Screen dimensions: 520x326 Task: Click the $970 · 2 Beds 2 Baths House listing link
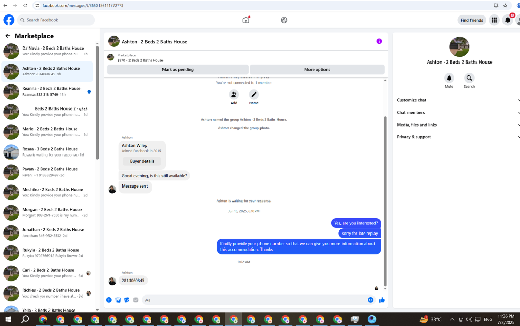140,60
